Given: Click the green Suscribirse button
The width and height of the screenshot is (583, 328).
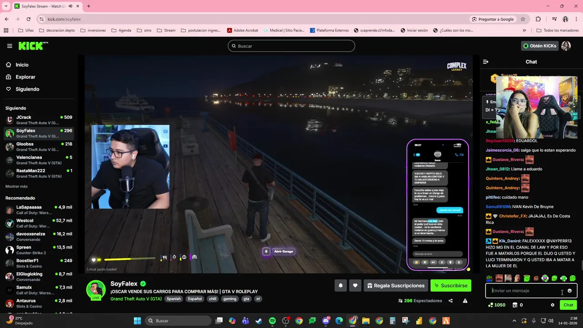Looking at the screenshot, I should [x=451, y=286].
